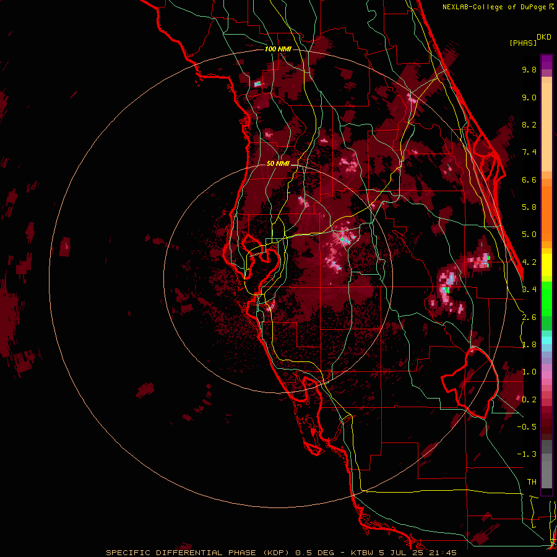Screen dimensions: 557x557
Task: Click the 4.2 value on the color scale
Action: (529, 262)
